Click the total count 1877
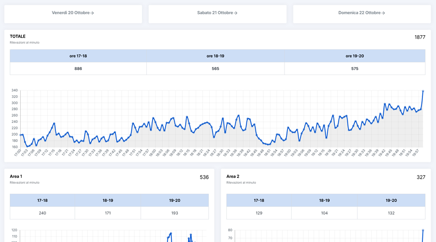 click(x=420, y=37)
